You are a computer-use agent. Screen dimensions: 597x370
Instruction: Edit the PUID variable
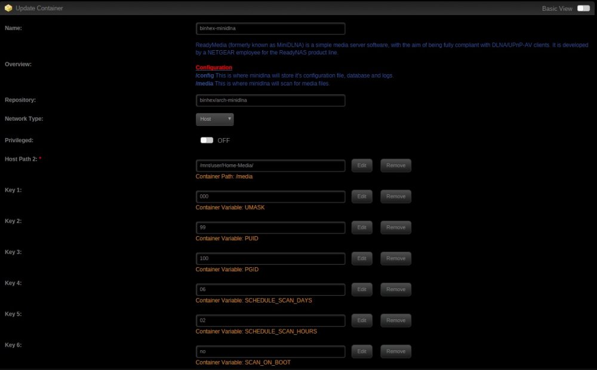click(x=362, y=228)
